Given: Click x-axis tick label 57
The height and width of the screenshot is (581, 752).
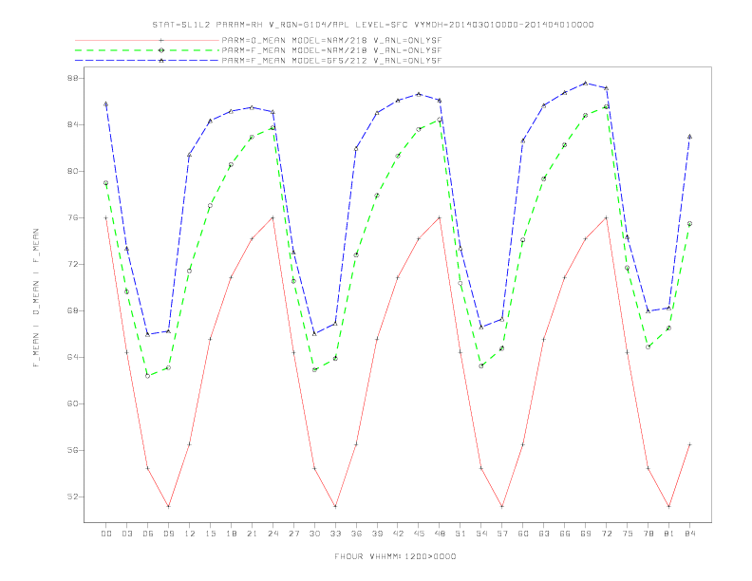Looking at the screenshot, I should click(x=502, y=534).
